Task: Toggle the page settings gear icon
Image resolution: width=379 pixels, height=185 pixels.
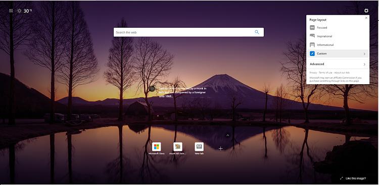Action: (366, 11)
